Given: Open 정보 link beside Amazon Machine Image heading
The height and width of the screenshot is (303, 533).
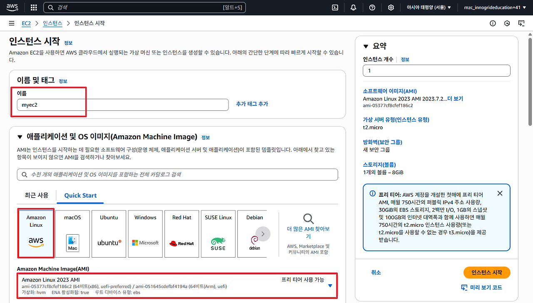Looking at the screenshot, I should click(x=206, y=138).
